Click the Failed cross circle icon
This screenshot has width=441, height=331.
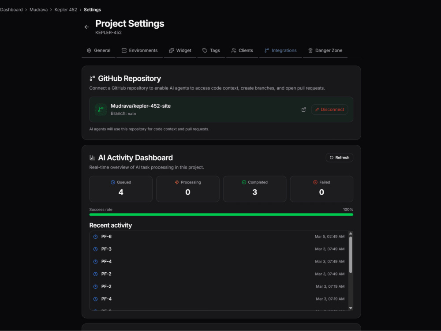point(315,182)
